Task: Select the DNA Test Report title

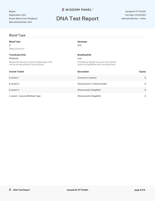Action: pos(77,19)
